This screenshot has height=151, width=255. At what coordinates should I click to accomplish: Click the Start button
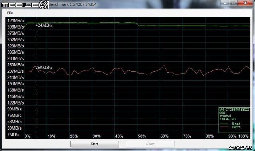tap(94, 144)
